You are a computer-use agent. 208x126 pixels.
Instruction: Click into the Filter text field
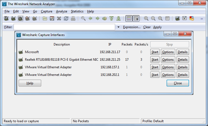64,27
